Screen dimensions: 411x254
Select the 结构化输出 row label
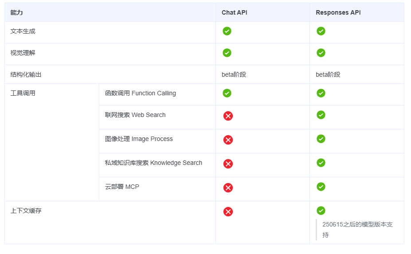point(26,74)
